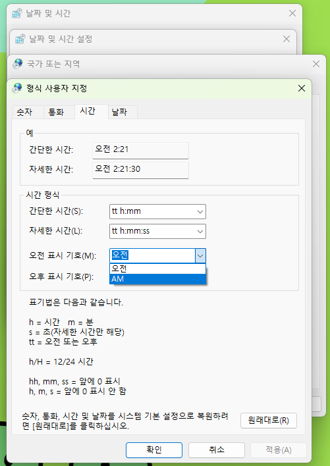This screenshot has width=330, height=466.
Task: Click the text 표기법은 다음과 같습니다.
Action: tap(76, 303)
